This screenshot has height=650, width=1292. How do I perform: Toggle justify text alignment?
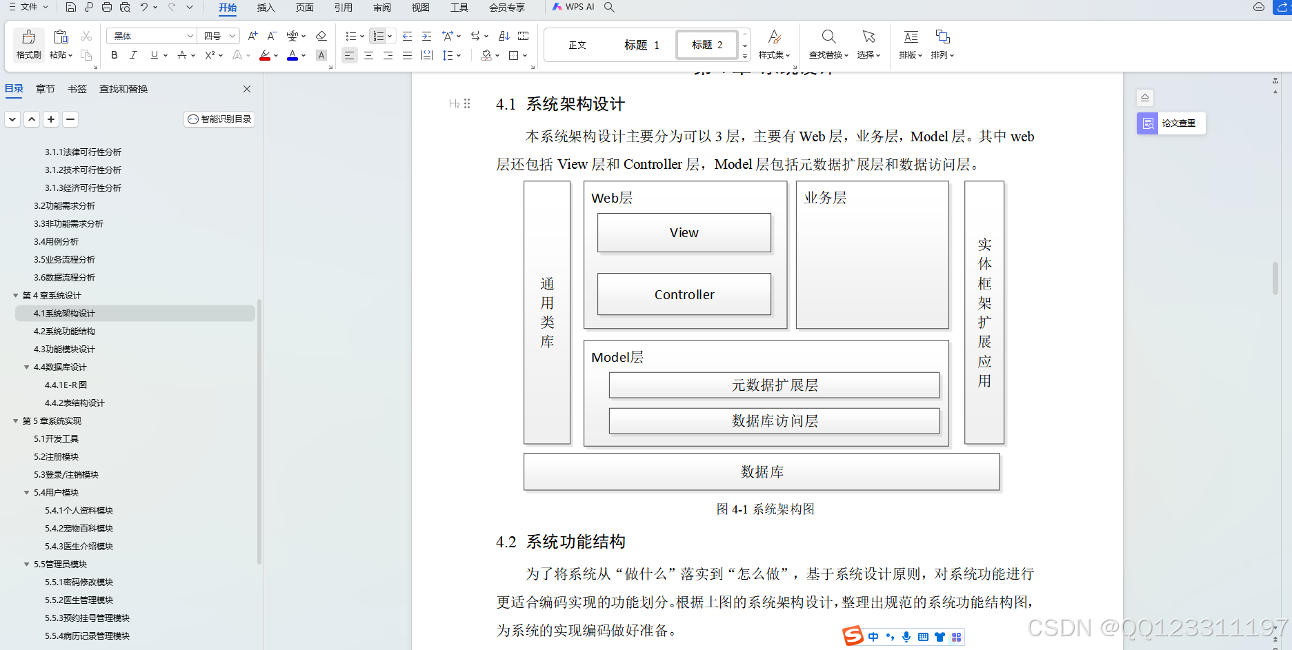[407, 55]
